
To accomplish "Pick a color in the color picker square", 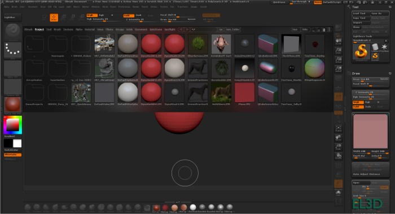I will (12, 125).
